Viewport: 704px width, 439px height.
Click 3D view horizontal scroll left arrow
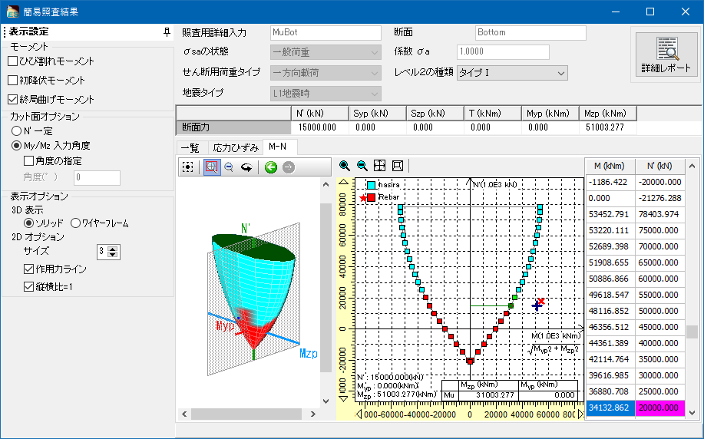point(184,414)
